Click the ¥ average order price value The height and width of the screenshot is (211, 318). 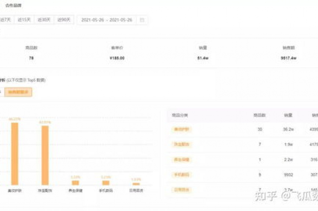117,58
